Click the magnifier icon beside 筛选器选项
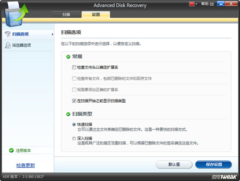 coord(8,45)
